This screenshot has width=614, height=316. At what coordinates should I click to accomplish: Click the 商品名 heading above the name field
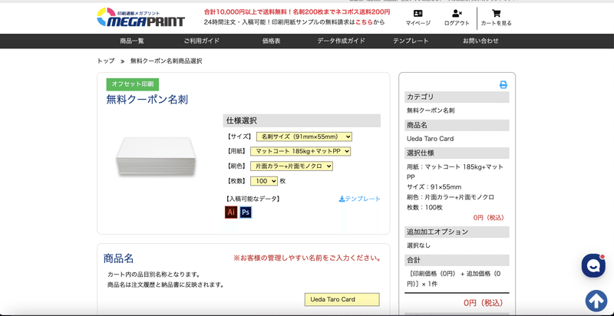tap(119, 258)
